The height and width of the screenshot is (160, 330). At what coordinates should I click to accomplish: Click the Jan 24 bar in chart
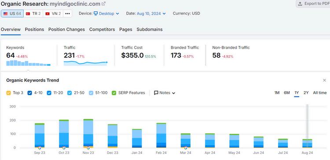coord(137,139)
